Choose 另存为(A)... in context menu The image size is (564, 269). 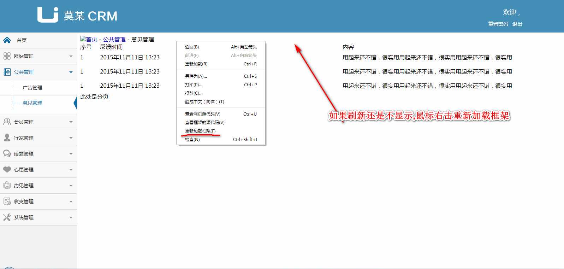[x=221, y=76]
